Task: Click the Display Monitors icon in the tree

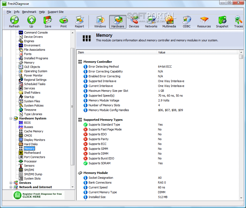Action: 21,140
